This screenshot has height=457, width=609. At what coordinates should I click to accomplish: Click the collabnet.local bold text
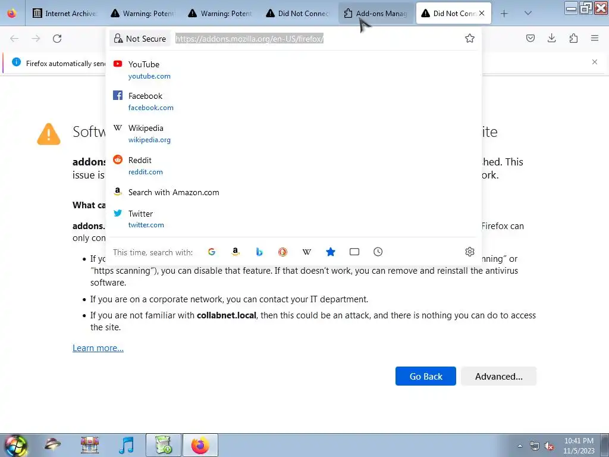[227, 315]
